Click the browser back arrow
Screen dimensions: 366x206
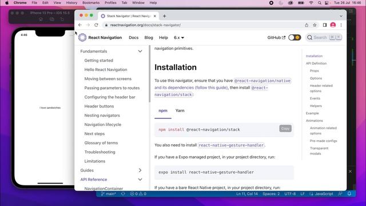80,25
